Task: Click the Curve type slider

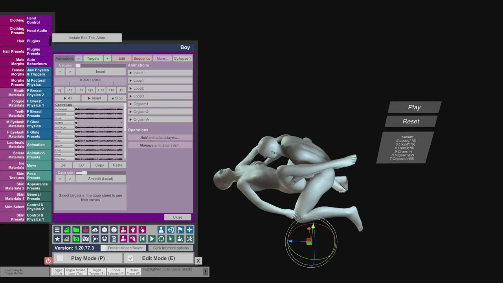Action: 101,173
